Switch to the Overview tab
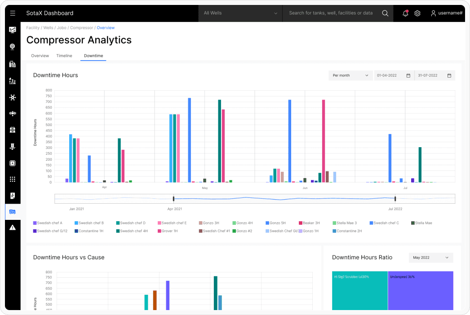 (x=40, y=56)
